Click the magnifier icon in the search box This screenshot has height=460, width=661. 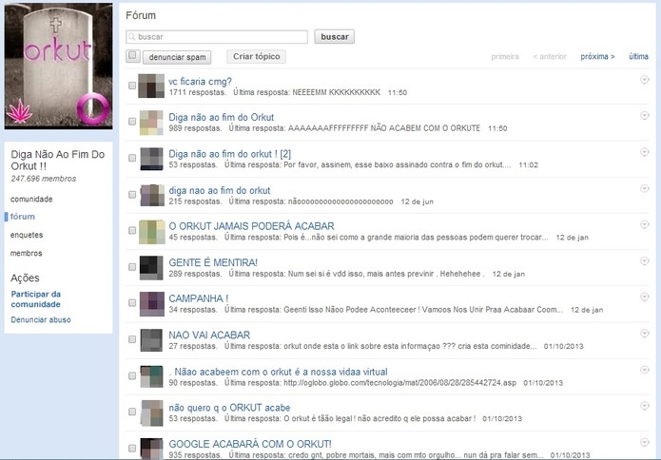tap(132, 37)
